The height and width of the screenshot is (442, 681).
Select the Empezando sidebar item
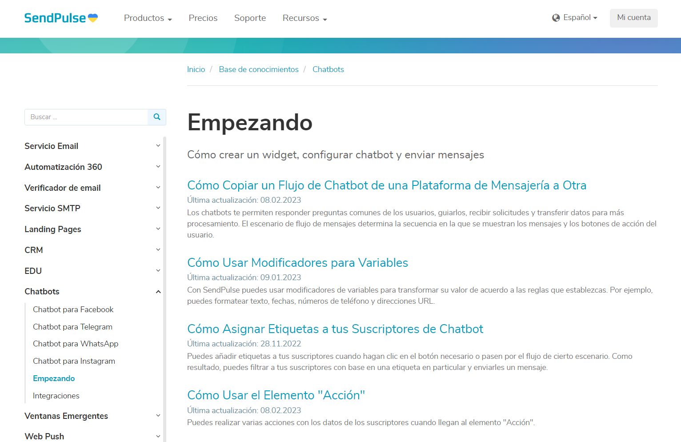pos(54,378)
